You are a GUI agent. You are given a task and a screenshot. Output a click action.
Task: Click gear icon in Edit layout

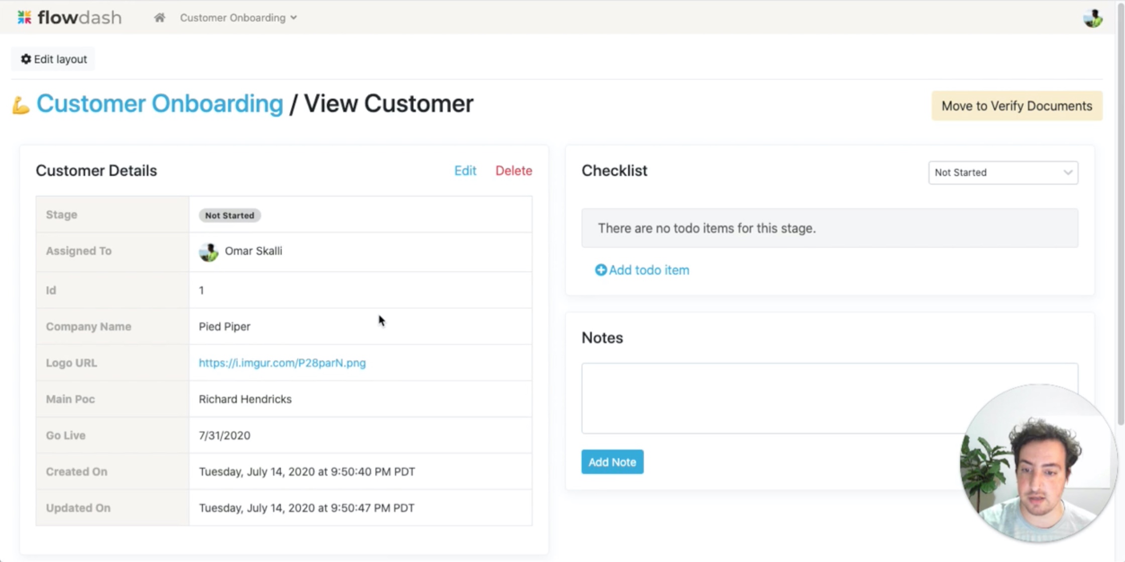pyautogui.click(x=26, y=59)
